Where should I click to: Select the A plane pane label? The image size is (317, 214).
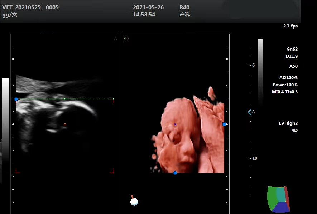tap(115, 39)
